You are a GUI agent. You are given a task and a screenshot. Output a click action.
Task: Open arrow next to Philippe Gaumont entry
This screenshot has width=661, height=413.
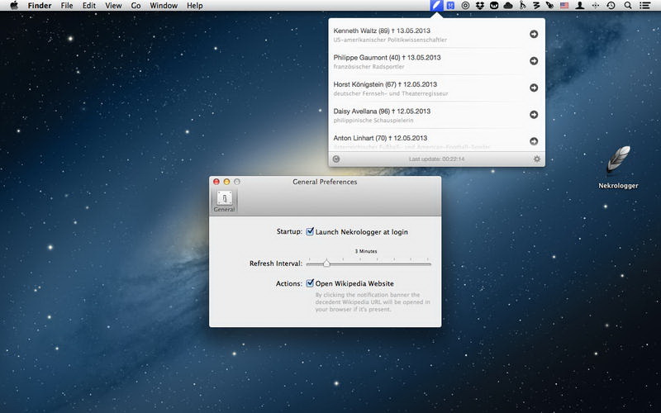[x=534, y=60]
